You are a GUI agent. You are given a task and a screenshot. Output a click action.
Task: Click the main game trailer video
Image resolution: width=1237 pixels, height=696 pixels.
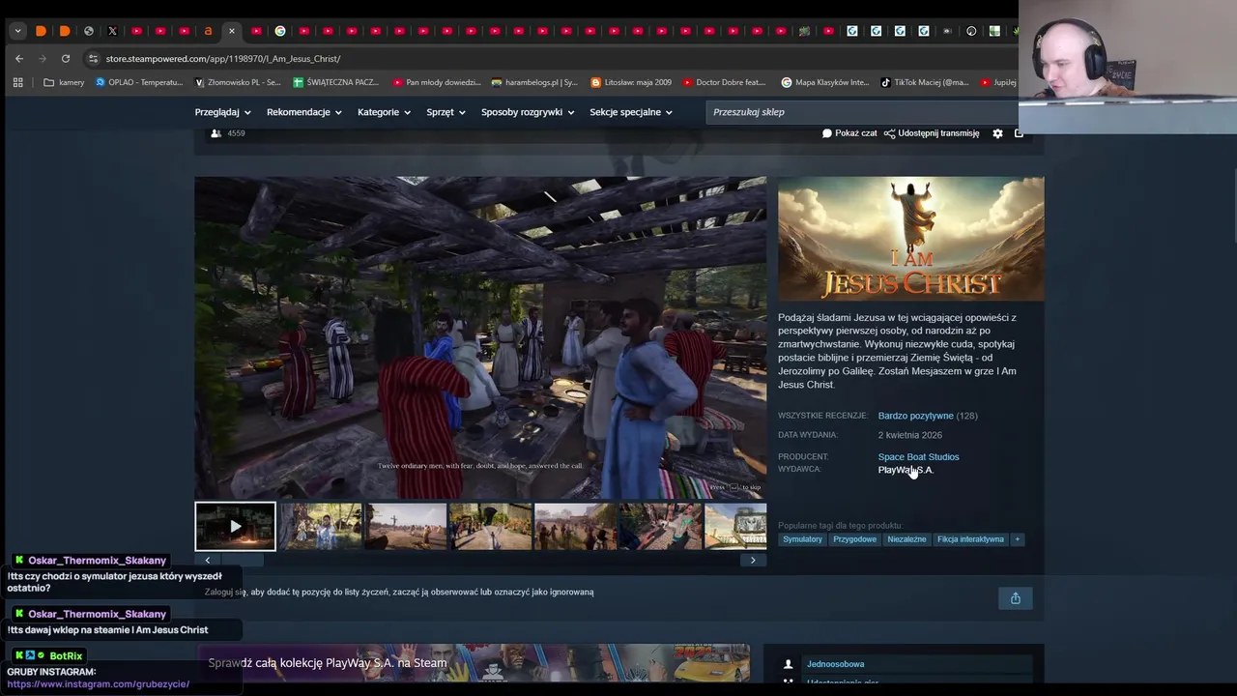[480, 337]
